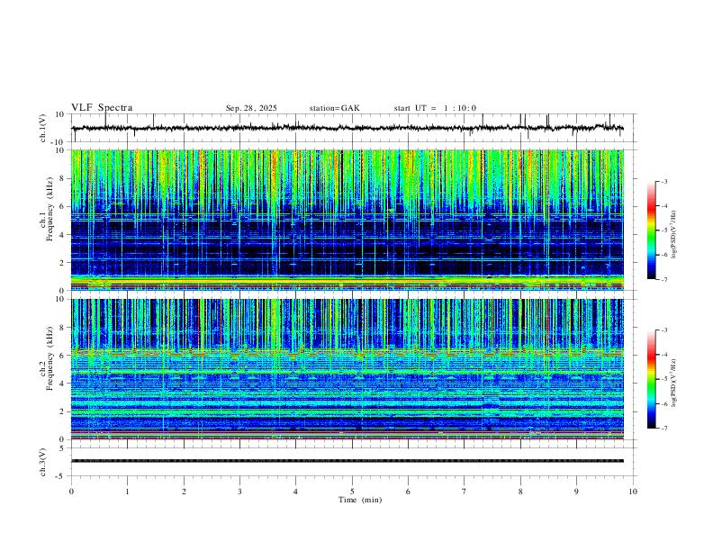Click time axis tick label "9"
Image resolution: width=713 pixels, height=551 pixels.
point(576,492)
